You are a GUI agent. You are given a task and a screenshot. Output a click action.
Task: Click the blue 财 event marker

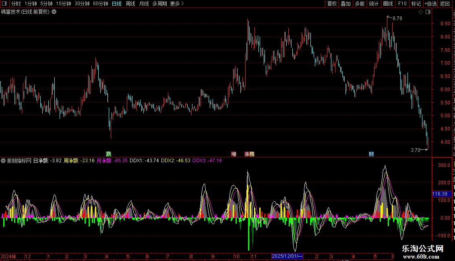(371, 154)
